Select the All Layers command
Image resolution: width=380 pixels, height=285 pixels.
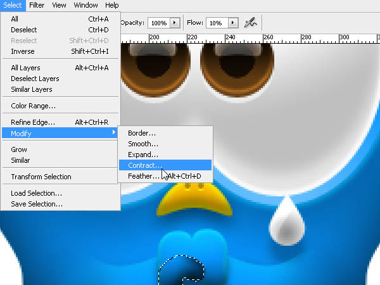pyautogui.click(x=60, y=68)
